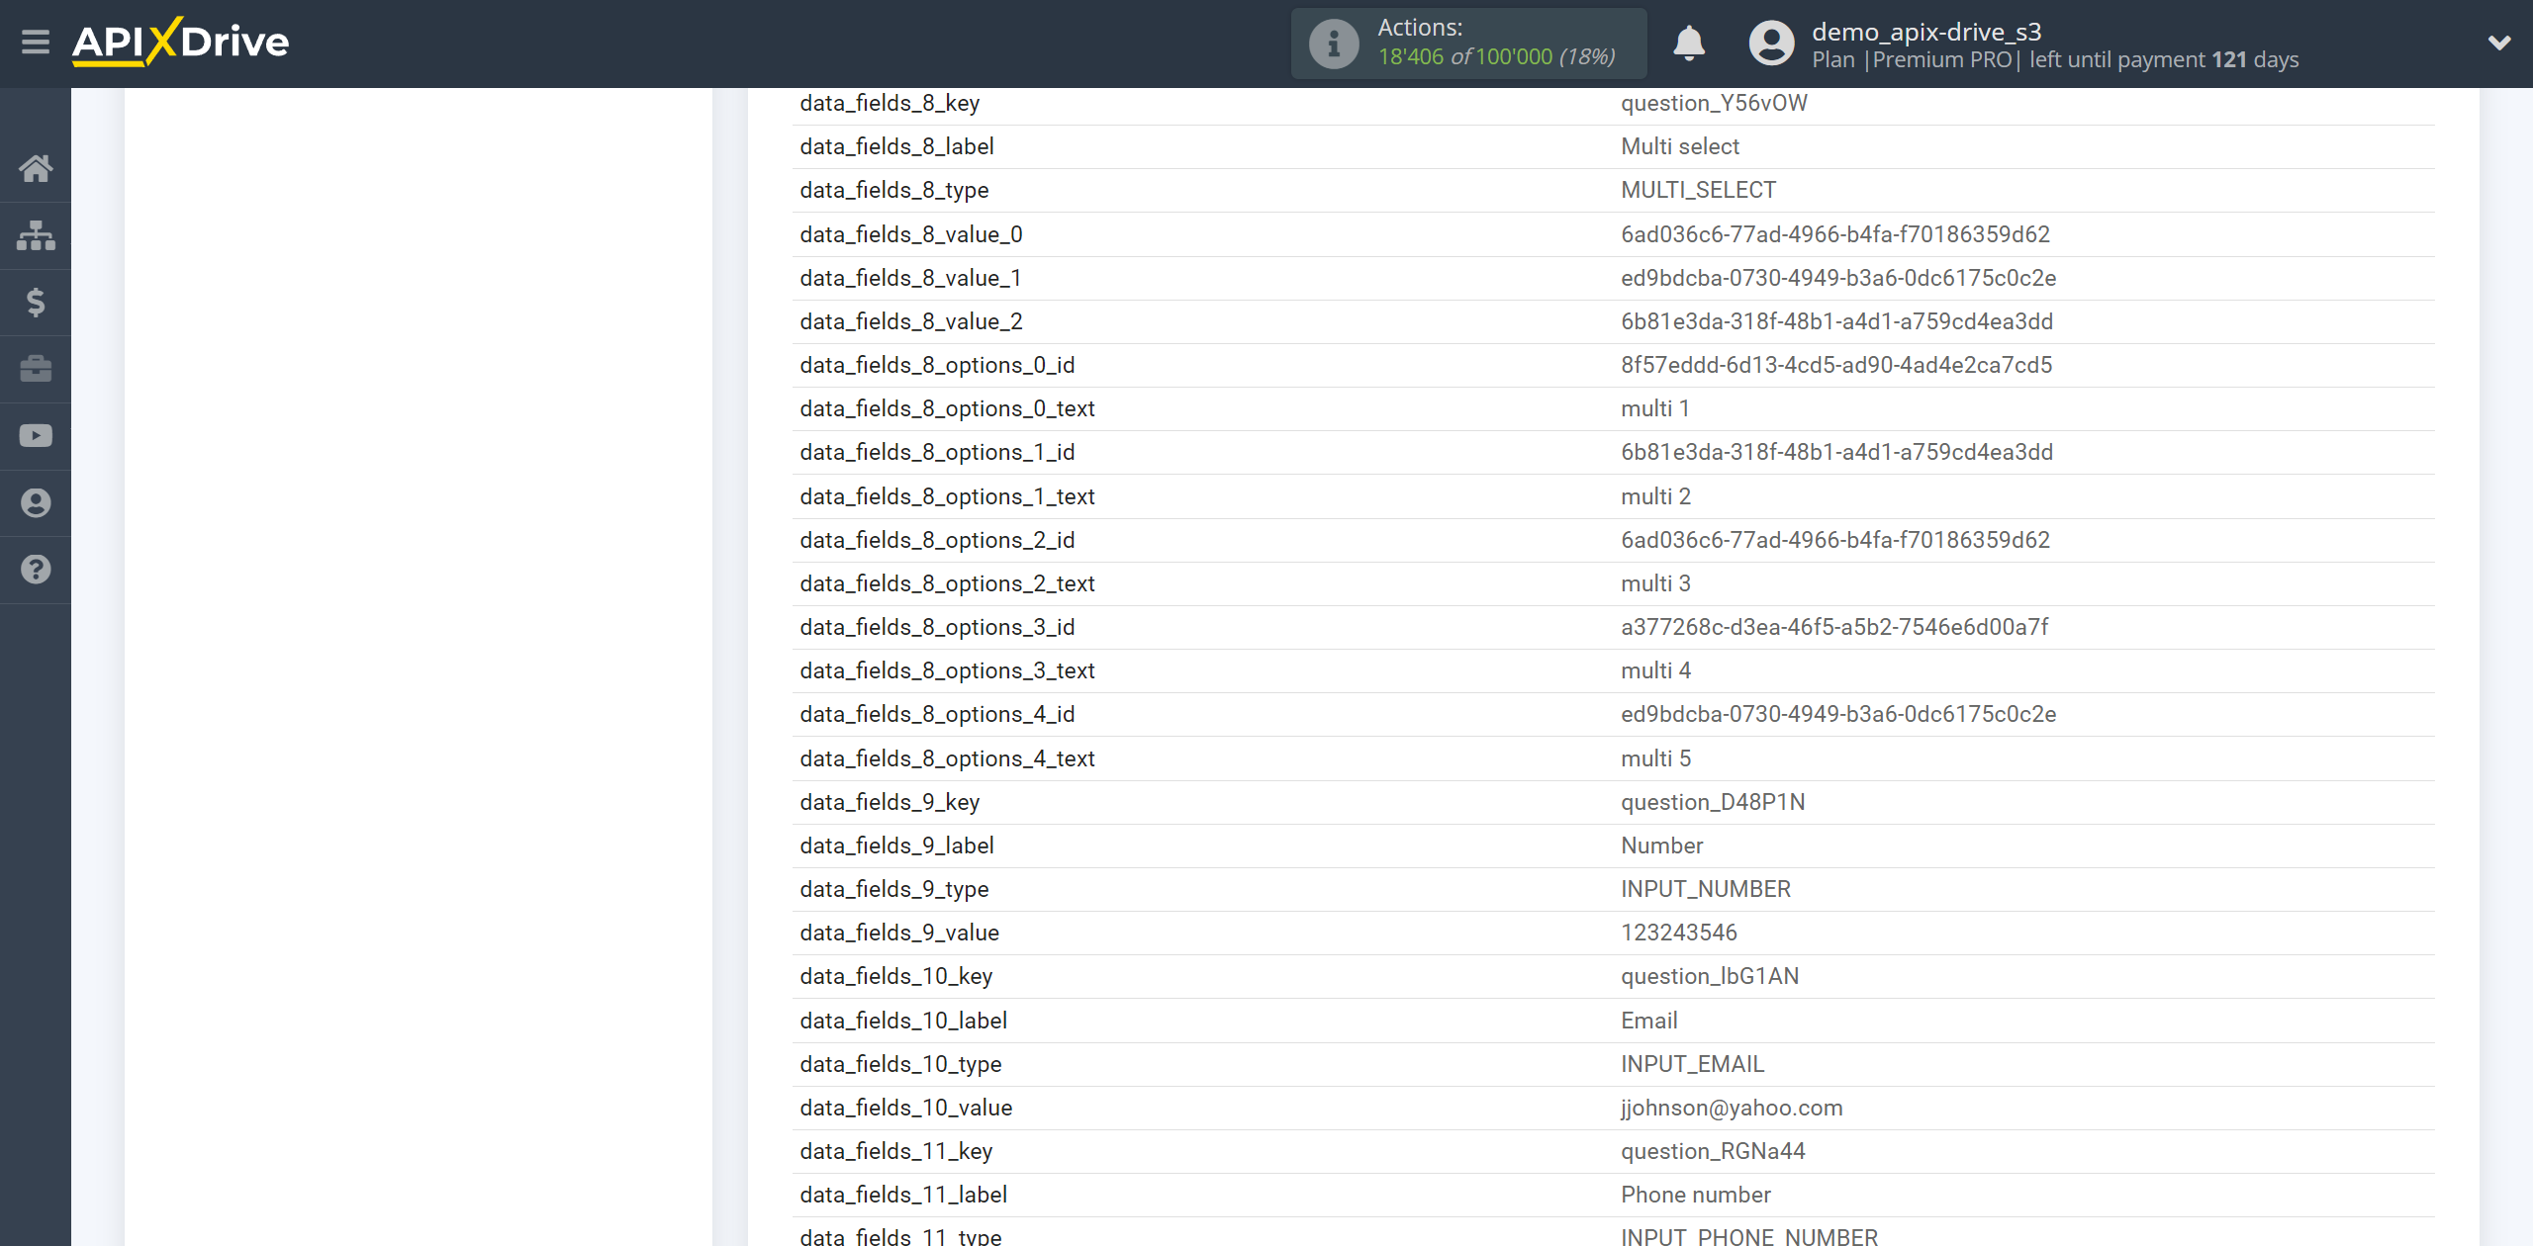Image resolution: width=2533 pixels, height=1246 pixels.
Task: Select the data_fields_8_value_1 UUID value
Action: point(1838,278)
